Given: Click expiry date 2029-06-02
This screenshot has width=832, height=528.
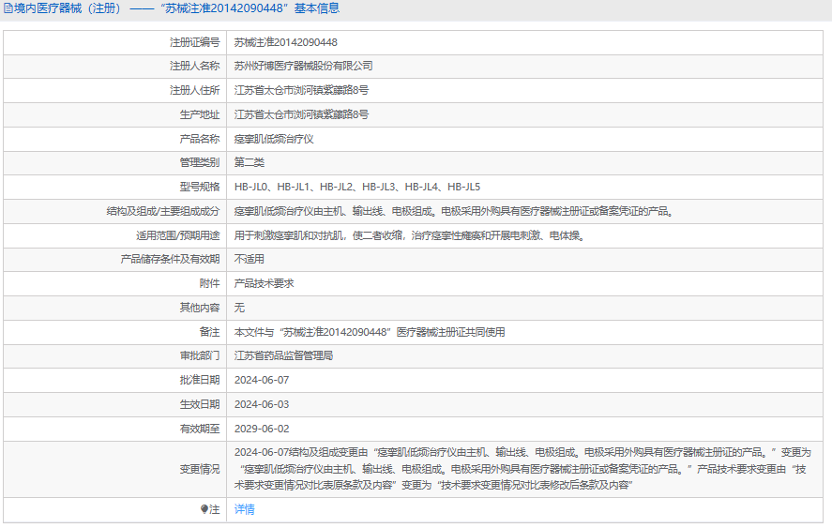Looking at the screenshot, I should (262, 429).
